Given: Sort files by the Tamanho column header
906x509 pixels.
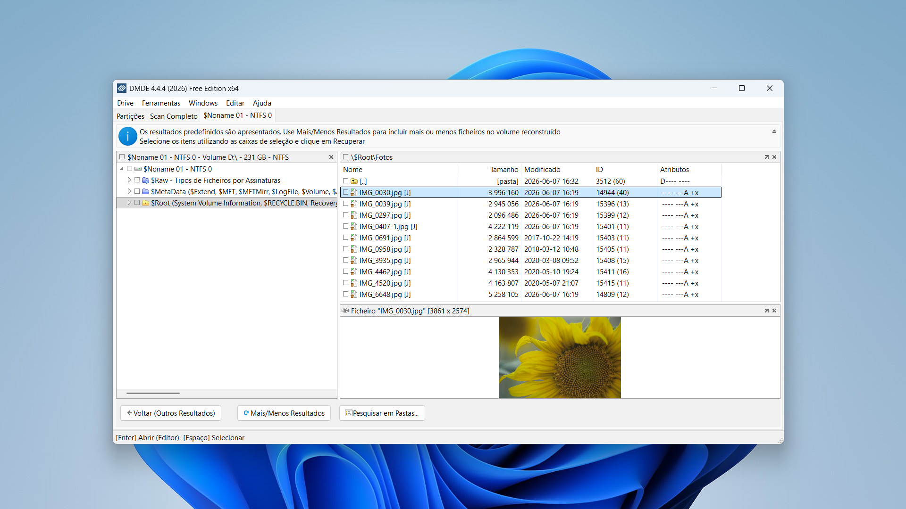Looking at the screenshot, I should [489, 170].
